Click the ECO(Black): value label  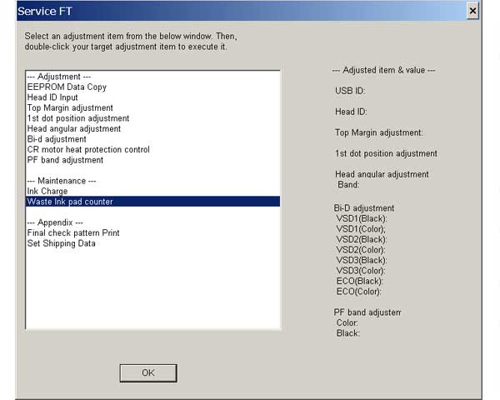[360, 281]
